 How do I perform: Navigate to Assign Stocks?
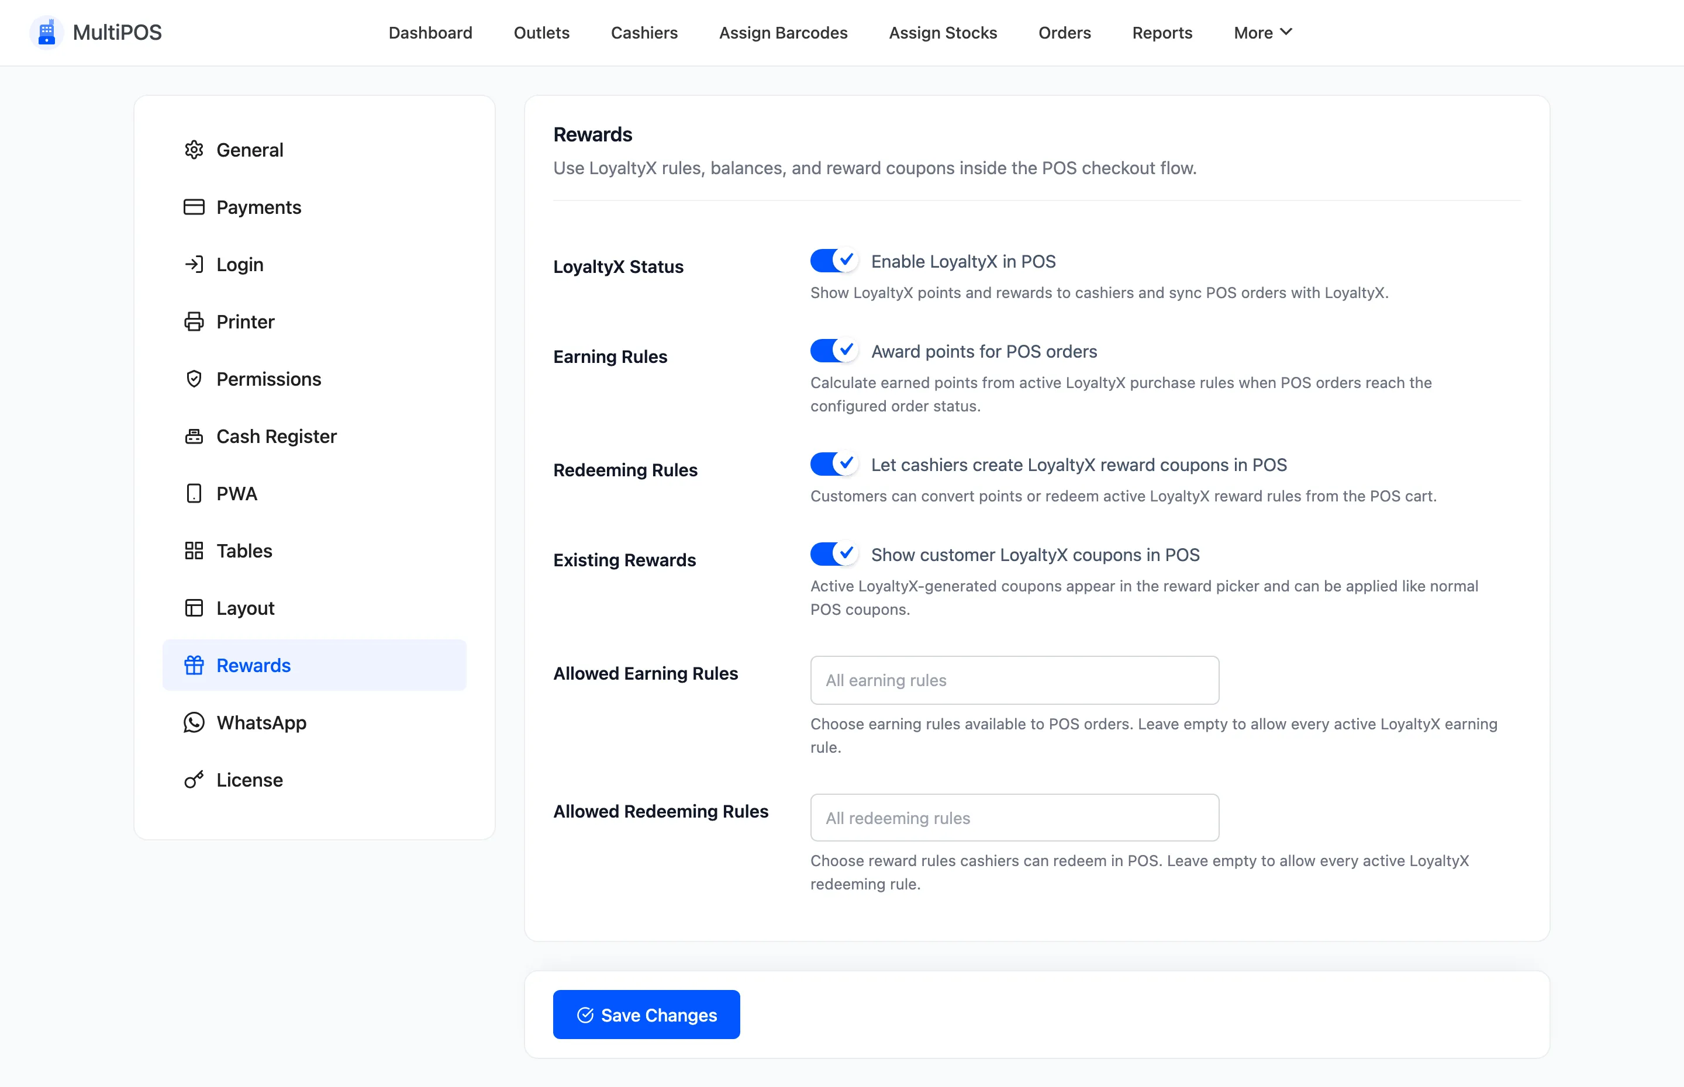click(943, 33)
